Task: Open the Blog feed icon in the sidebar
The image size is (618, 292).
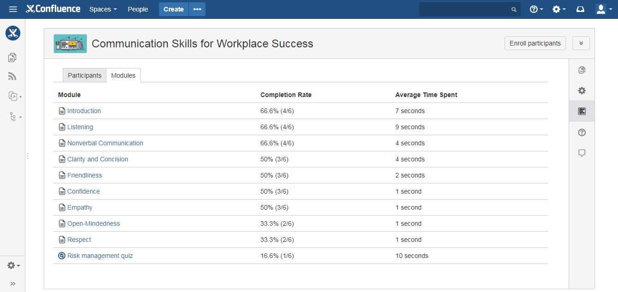Action: point(12,76)
